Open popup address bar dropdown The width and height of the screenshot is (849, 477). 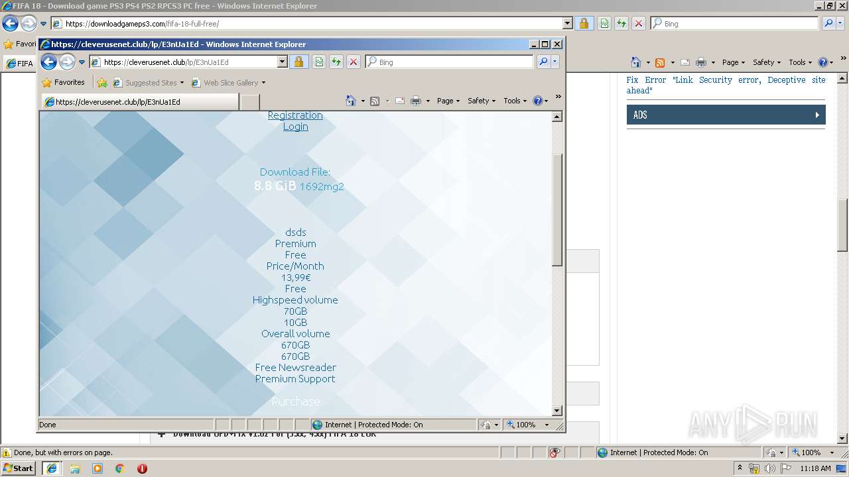(x=282, y=62)
